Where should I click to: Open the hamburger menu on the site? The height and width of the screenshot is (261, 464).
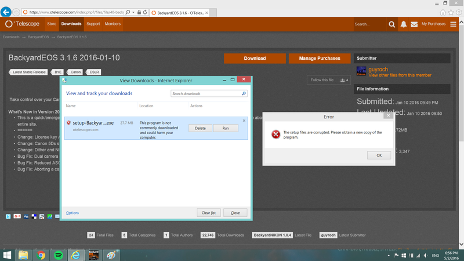(x=453, y=24)
